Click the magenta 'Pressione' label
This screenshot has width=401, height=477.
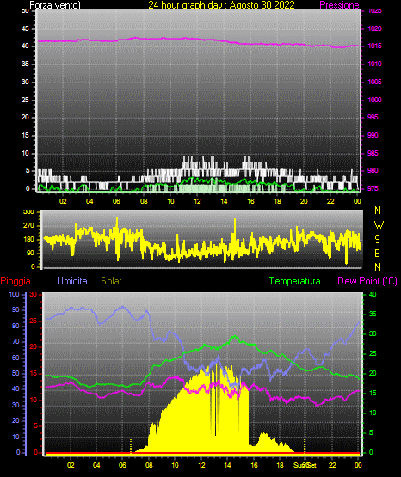(x=339, y=5)
